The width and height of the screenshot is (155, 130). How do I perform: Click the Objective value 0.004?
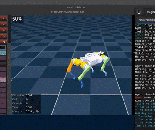click(x=29, y=95)
